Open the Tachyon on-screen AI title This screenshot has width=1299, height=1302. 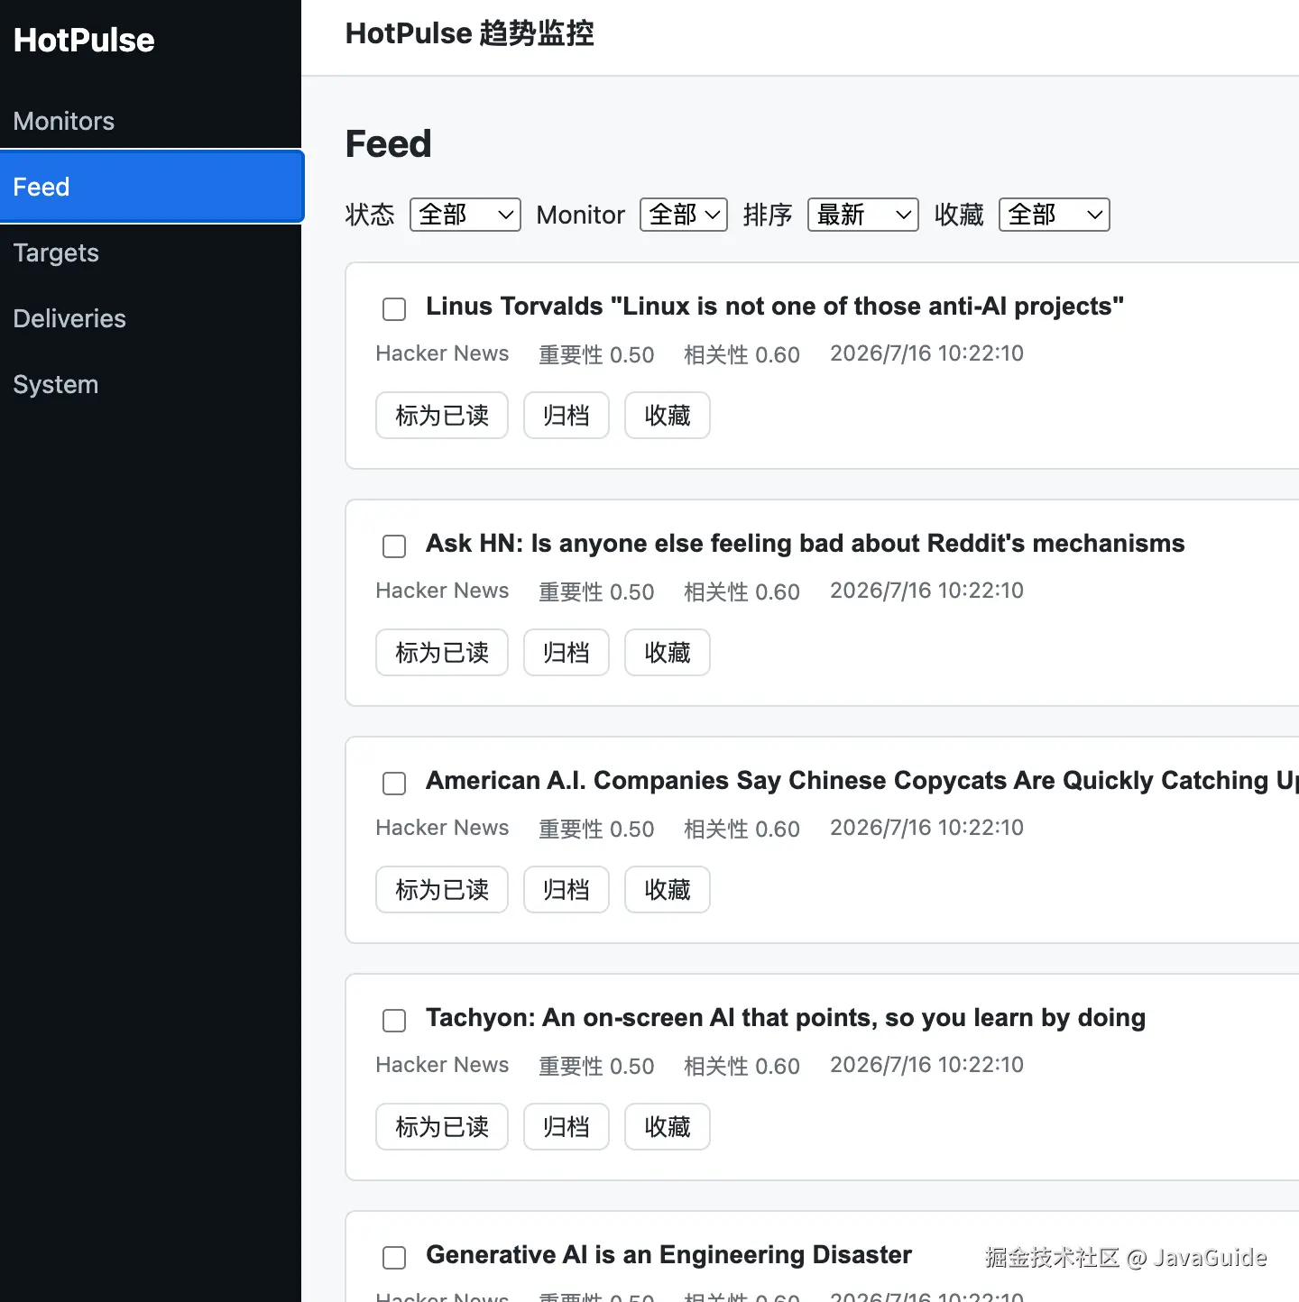[786, 1018]
